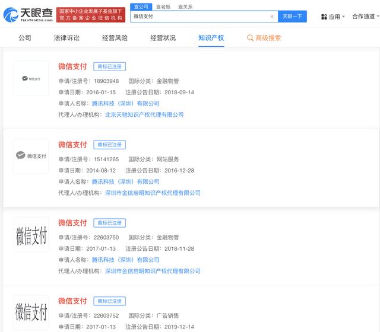The image size is (380, 332).
Task: Open trademark thumbnail for registration 22603750
Action: [x=31, y=235]
